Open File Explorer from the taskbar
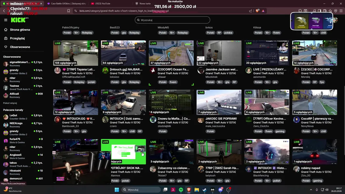Image resolution: width=345 pixels, height=194 pixels. pyautogui.click(x=197, y=190)
